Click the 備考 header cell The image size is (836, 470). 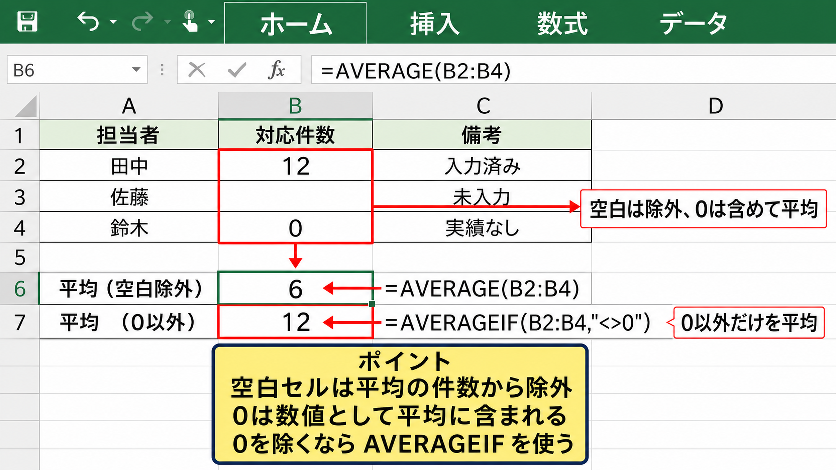coord(482,135)
